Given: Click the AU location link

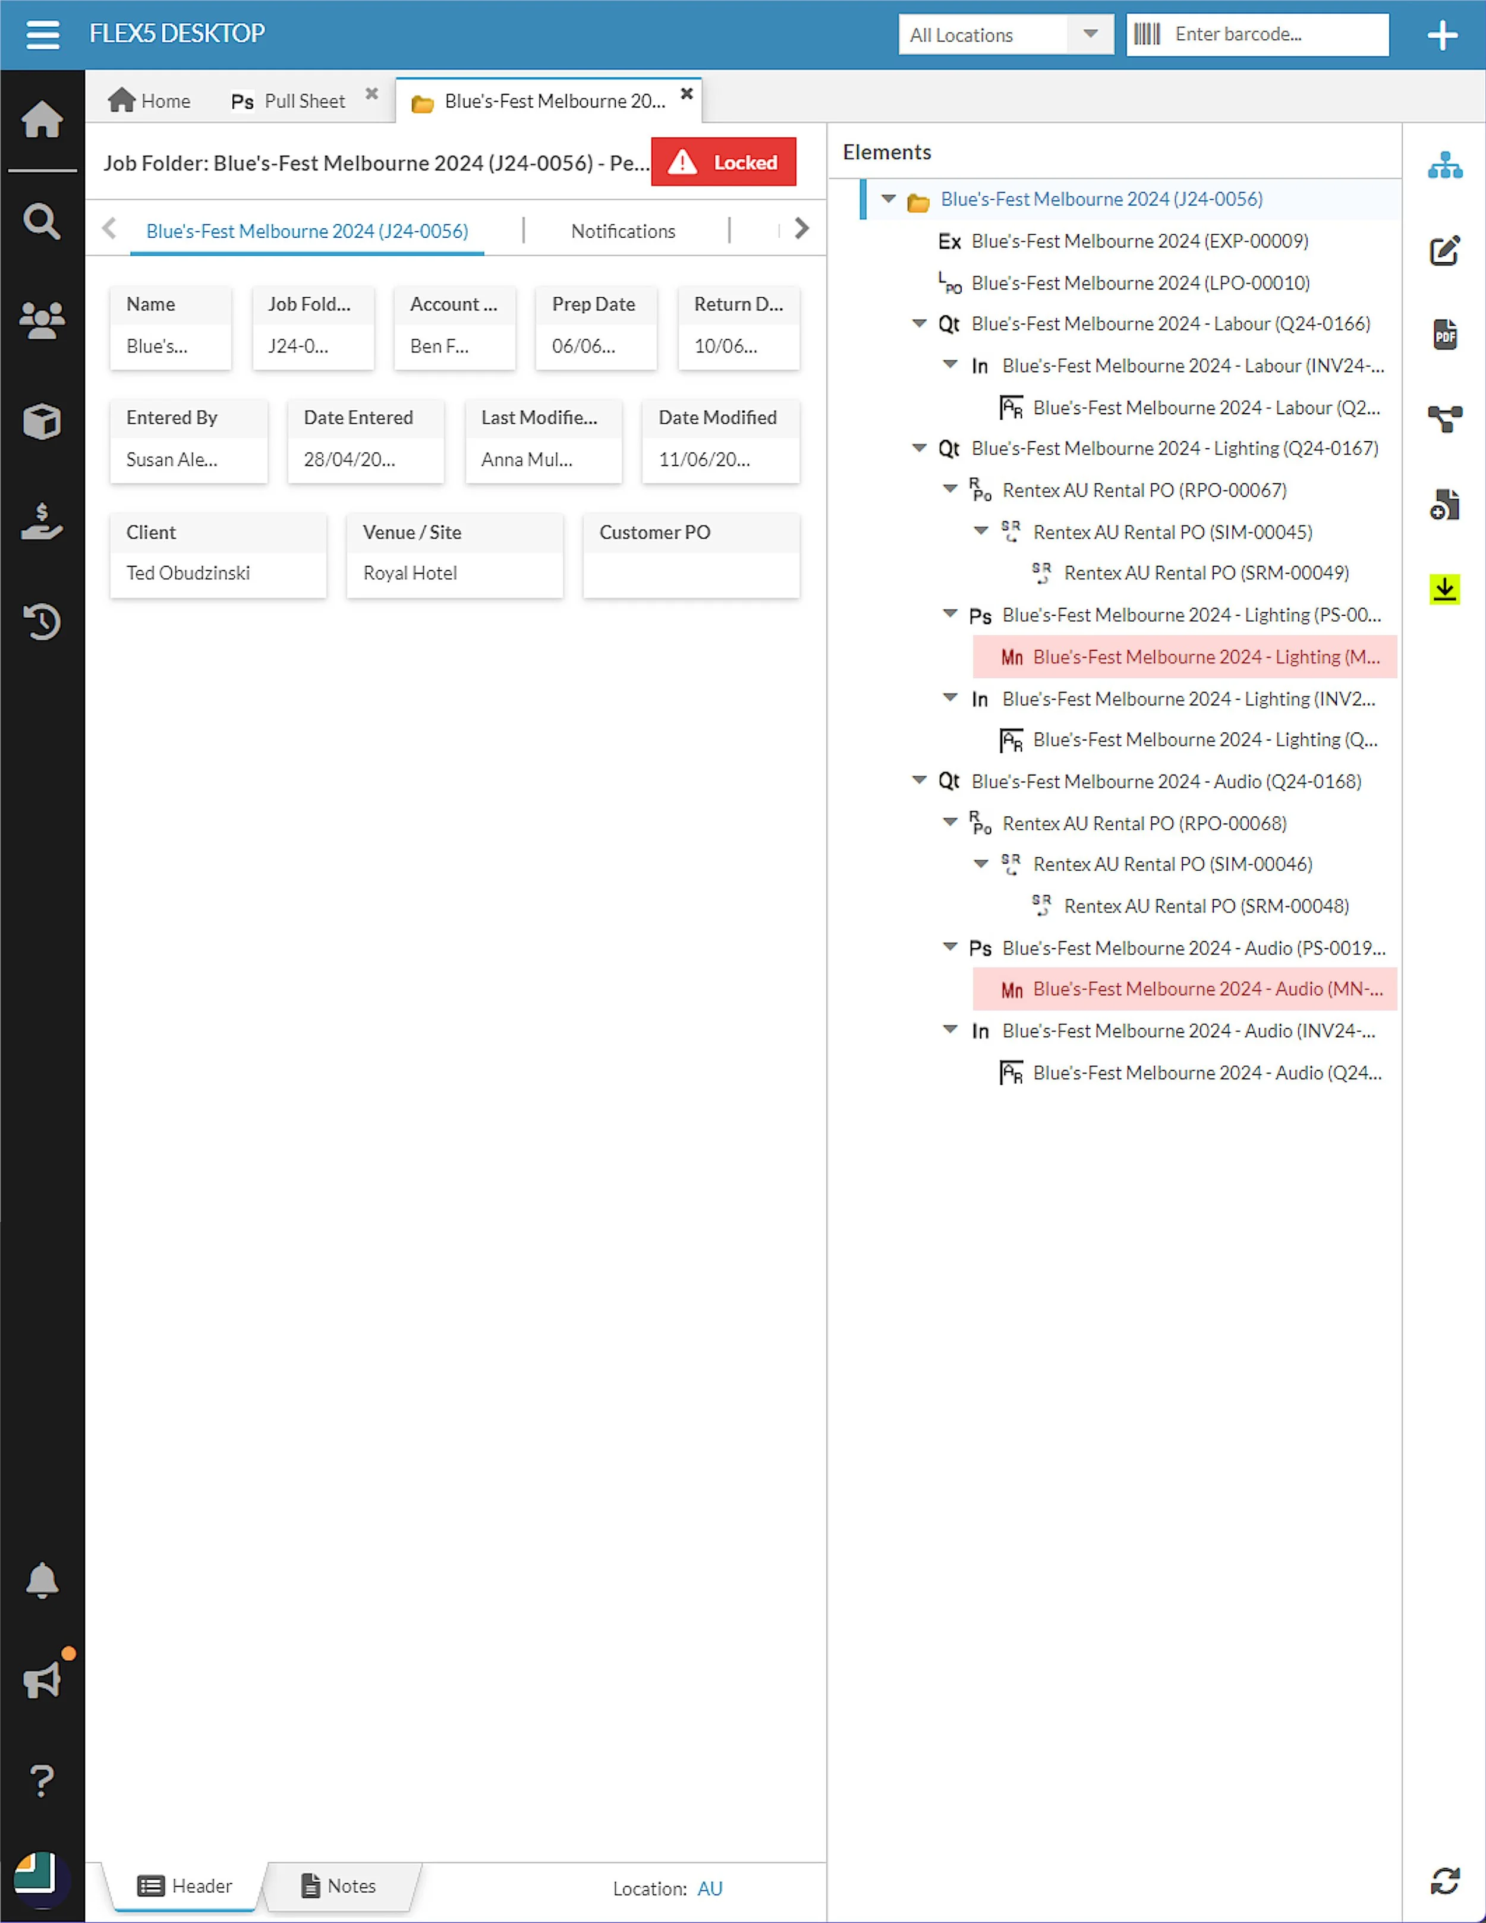Looking at the screenshot, I should (x=710, y=1888).
